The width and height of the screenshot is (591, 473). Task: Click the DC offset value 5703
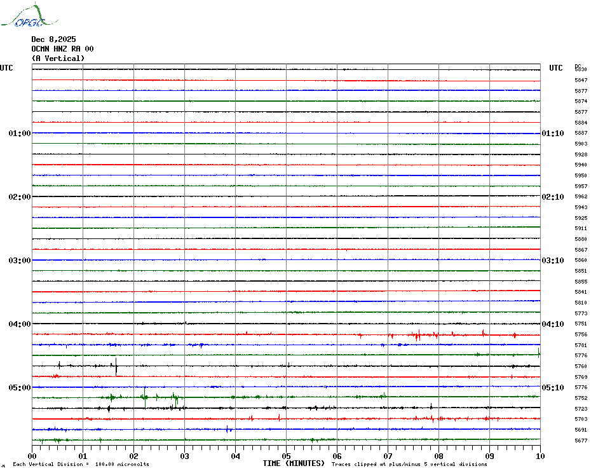point(581,419)
